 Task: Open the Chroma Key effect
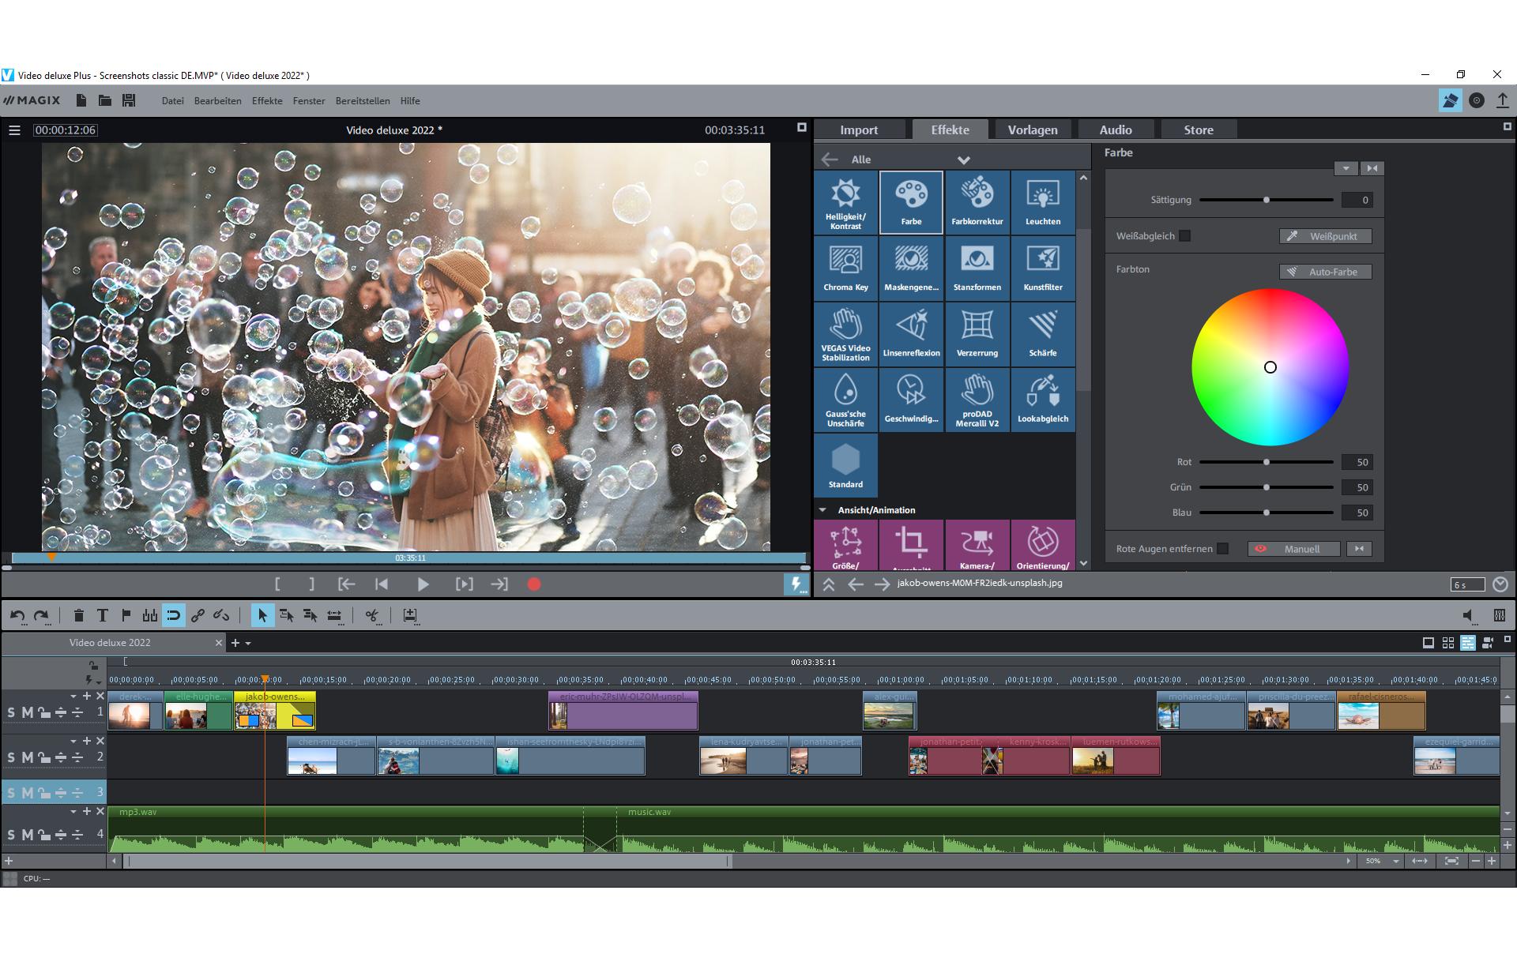tap(845, 268)
